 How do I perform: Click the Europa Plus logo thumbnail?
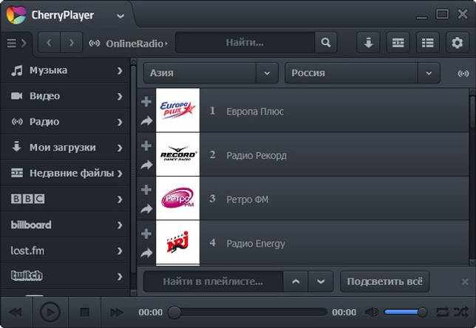coord(177,110)
